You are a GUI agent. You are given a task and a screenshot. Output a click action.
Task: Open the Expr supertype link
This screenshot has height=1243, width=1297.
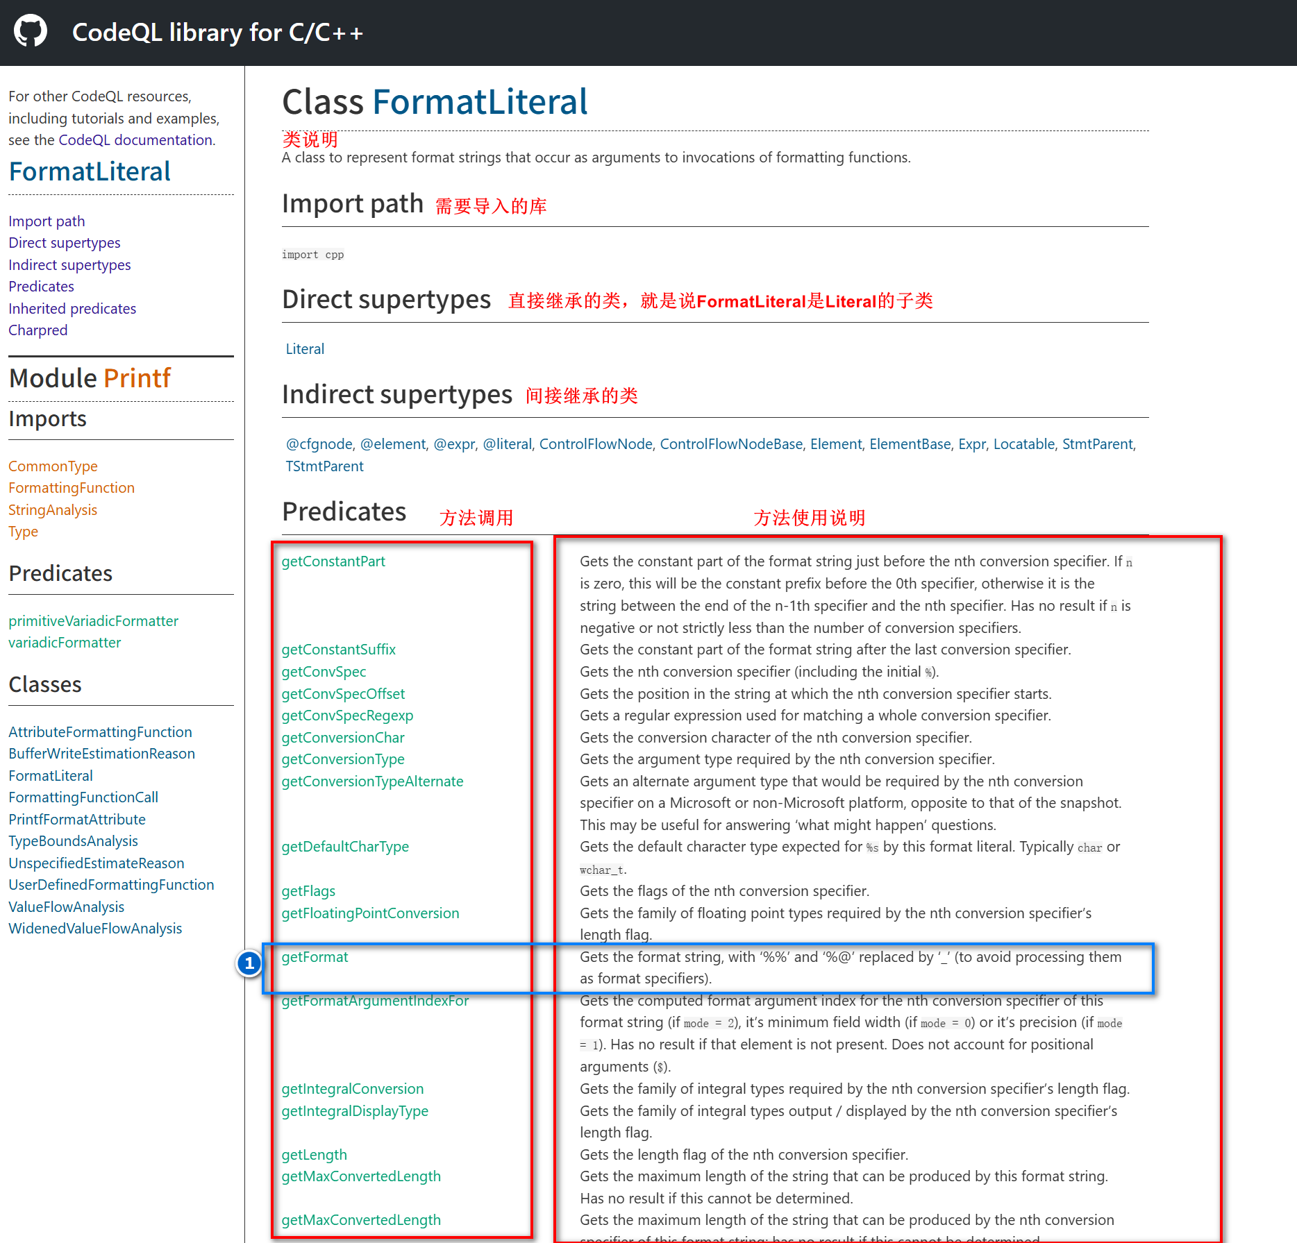coord(972,444)
